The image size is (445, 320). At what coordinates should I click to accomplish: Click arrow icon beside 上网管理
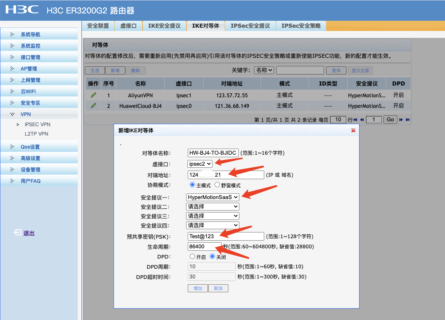tap(12, 80)
